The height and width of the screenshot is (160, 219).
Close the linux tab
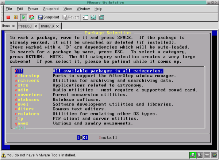click(14, 26)
